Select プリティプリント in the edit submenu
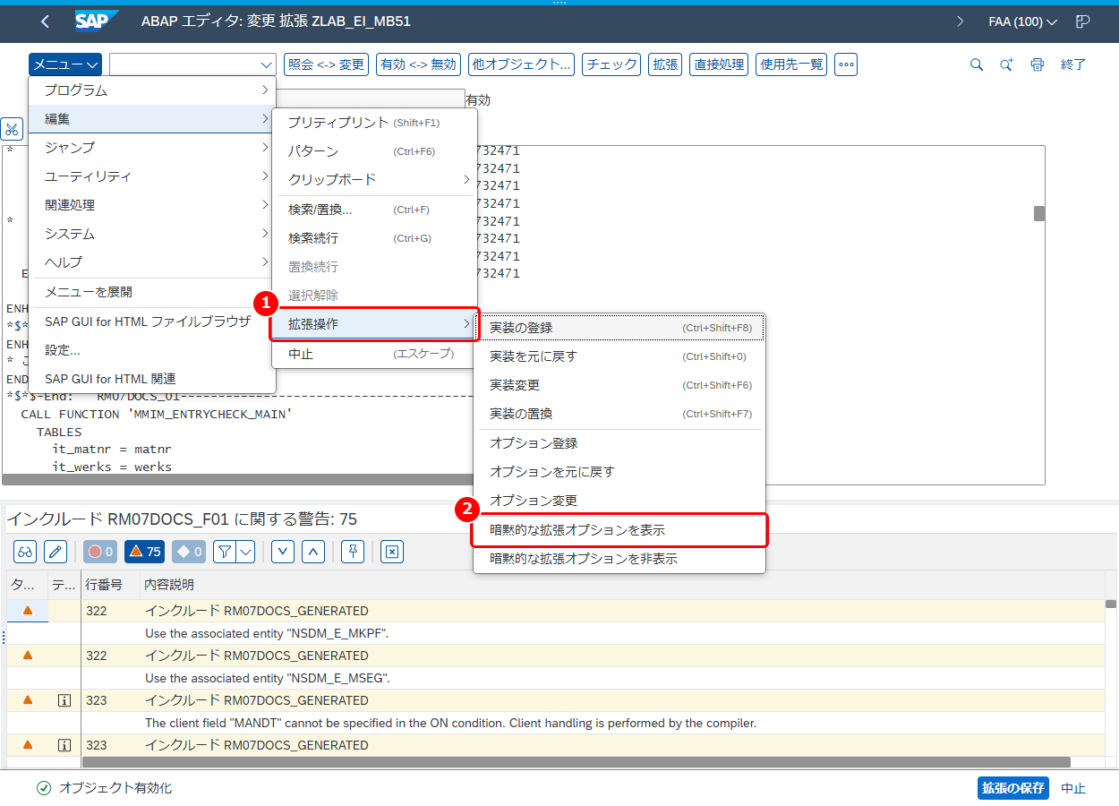This screenshot has width=1119, height=806. 374,122
